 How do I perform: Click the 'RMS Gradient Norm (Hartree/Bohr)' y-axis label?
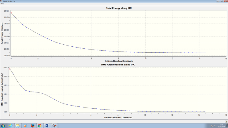point(2,90)
